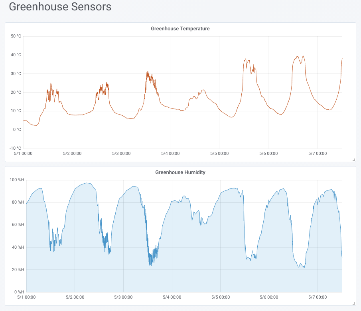Screen dimensions: 361x311
Task: Click the -10 °C y-axis label
Action: coord(15,148)
